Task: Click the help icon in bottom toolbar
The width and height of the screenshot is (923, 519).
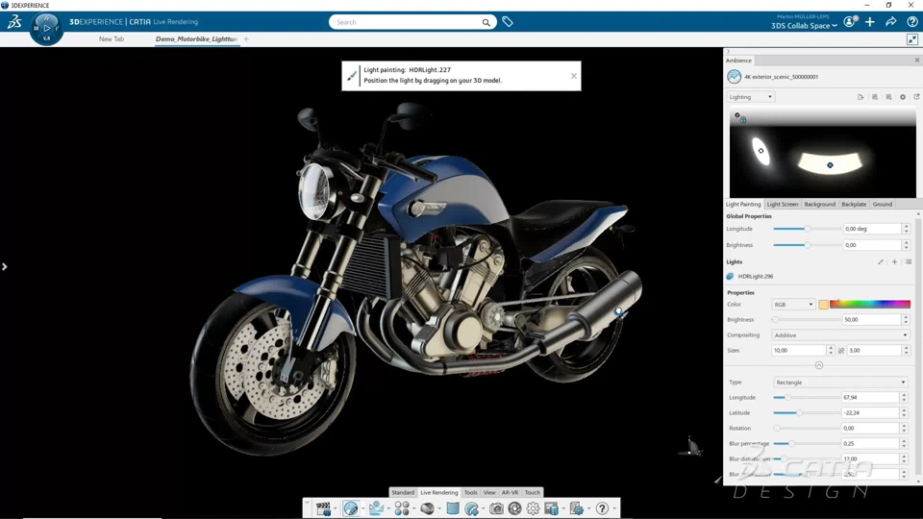Action: (x=602, y=508)
